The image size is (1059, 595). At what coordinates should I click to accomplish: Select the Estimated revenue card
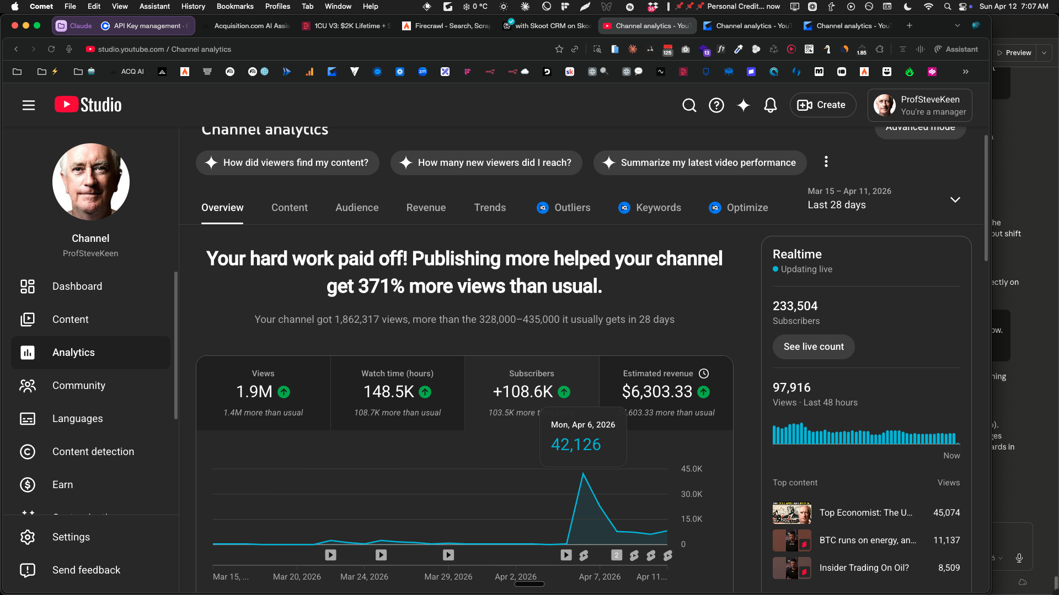666,393
